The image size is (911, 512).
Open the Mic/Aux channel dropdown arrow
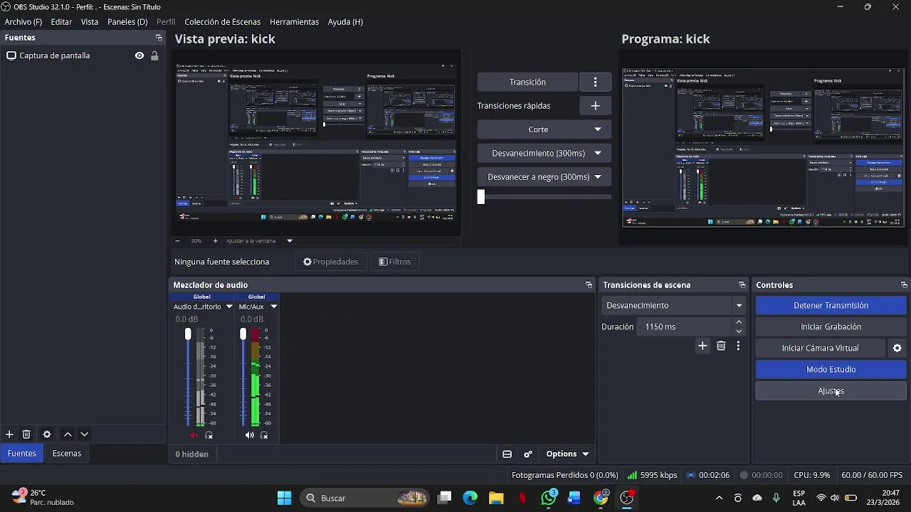pyautogui.click(x=274, y=306)
